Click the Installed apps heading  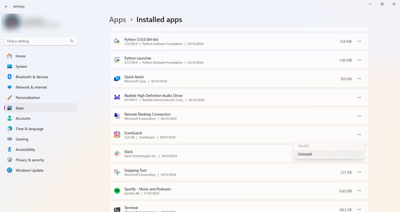point(159,20)
